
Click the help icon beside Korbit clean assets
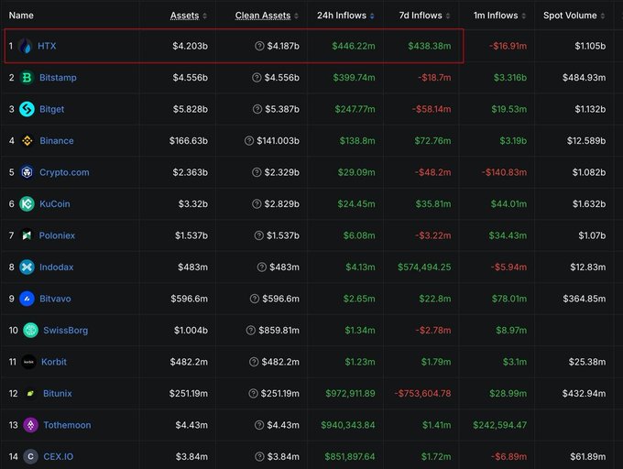tap(254, 362)
